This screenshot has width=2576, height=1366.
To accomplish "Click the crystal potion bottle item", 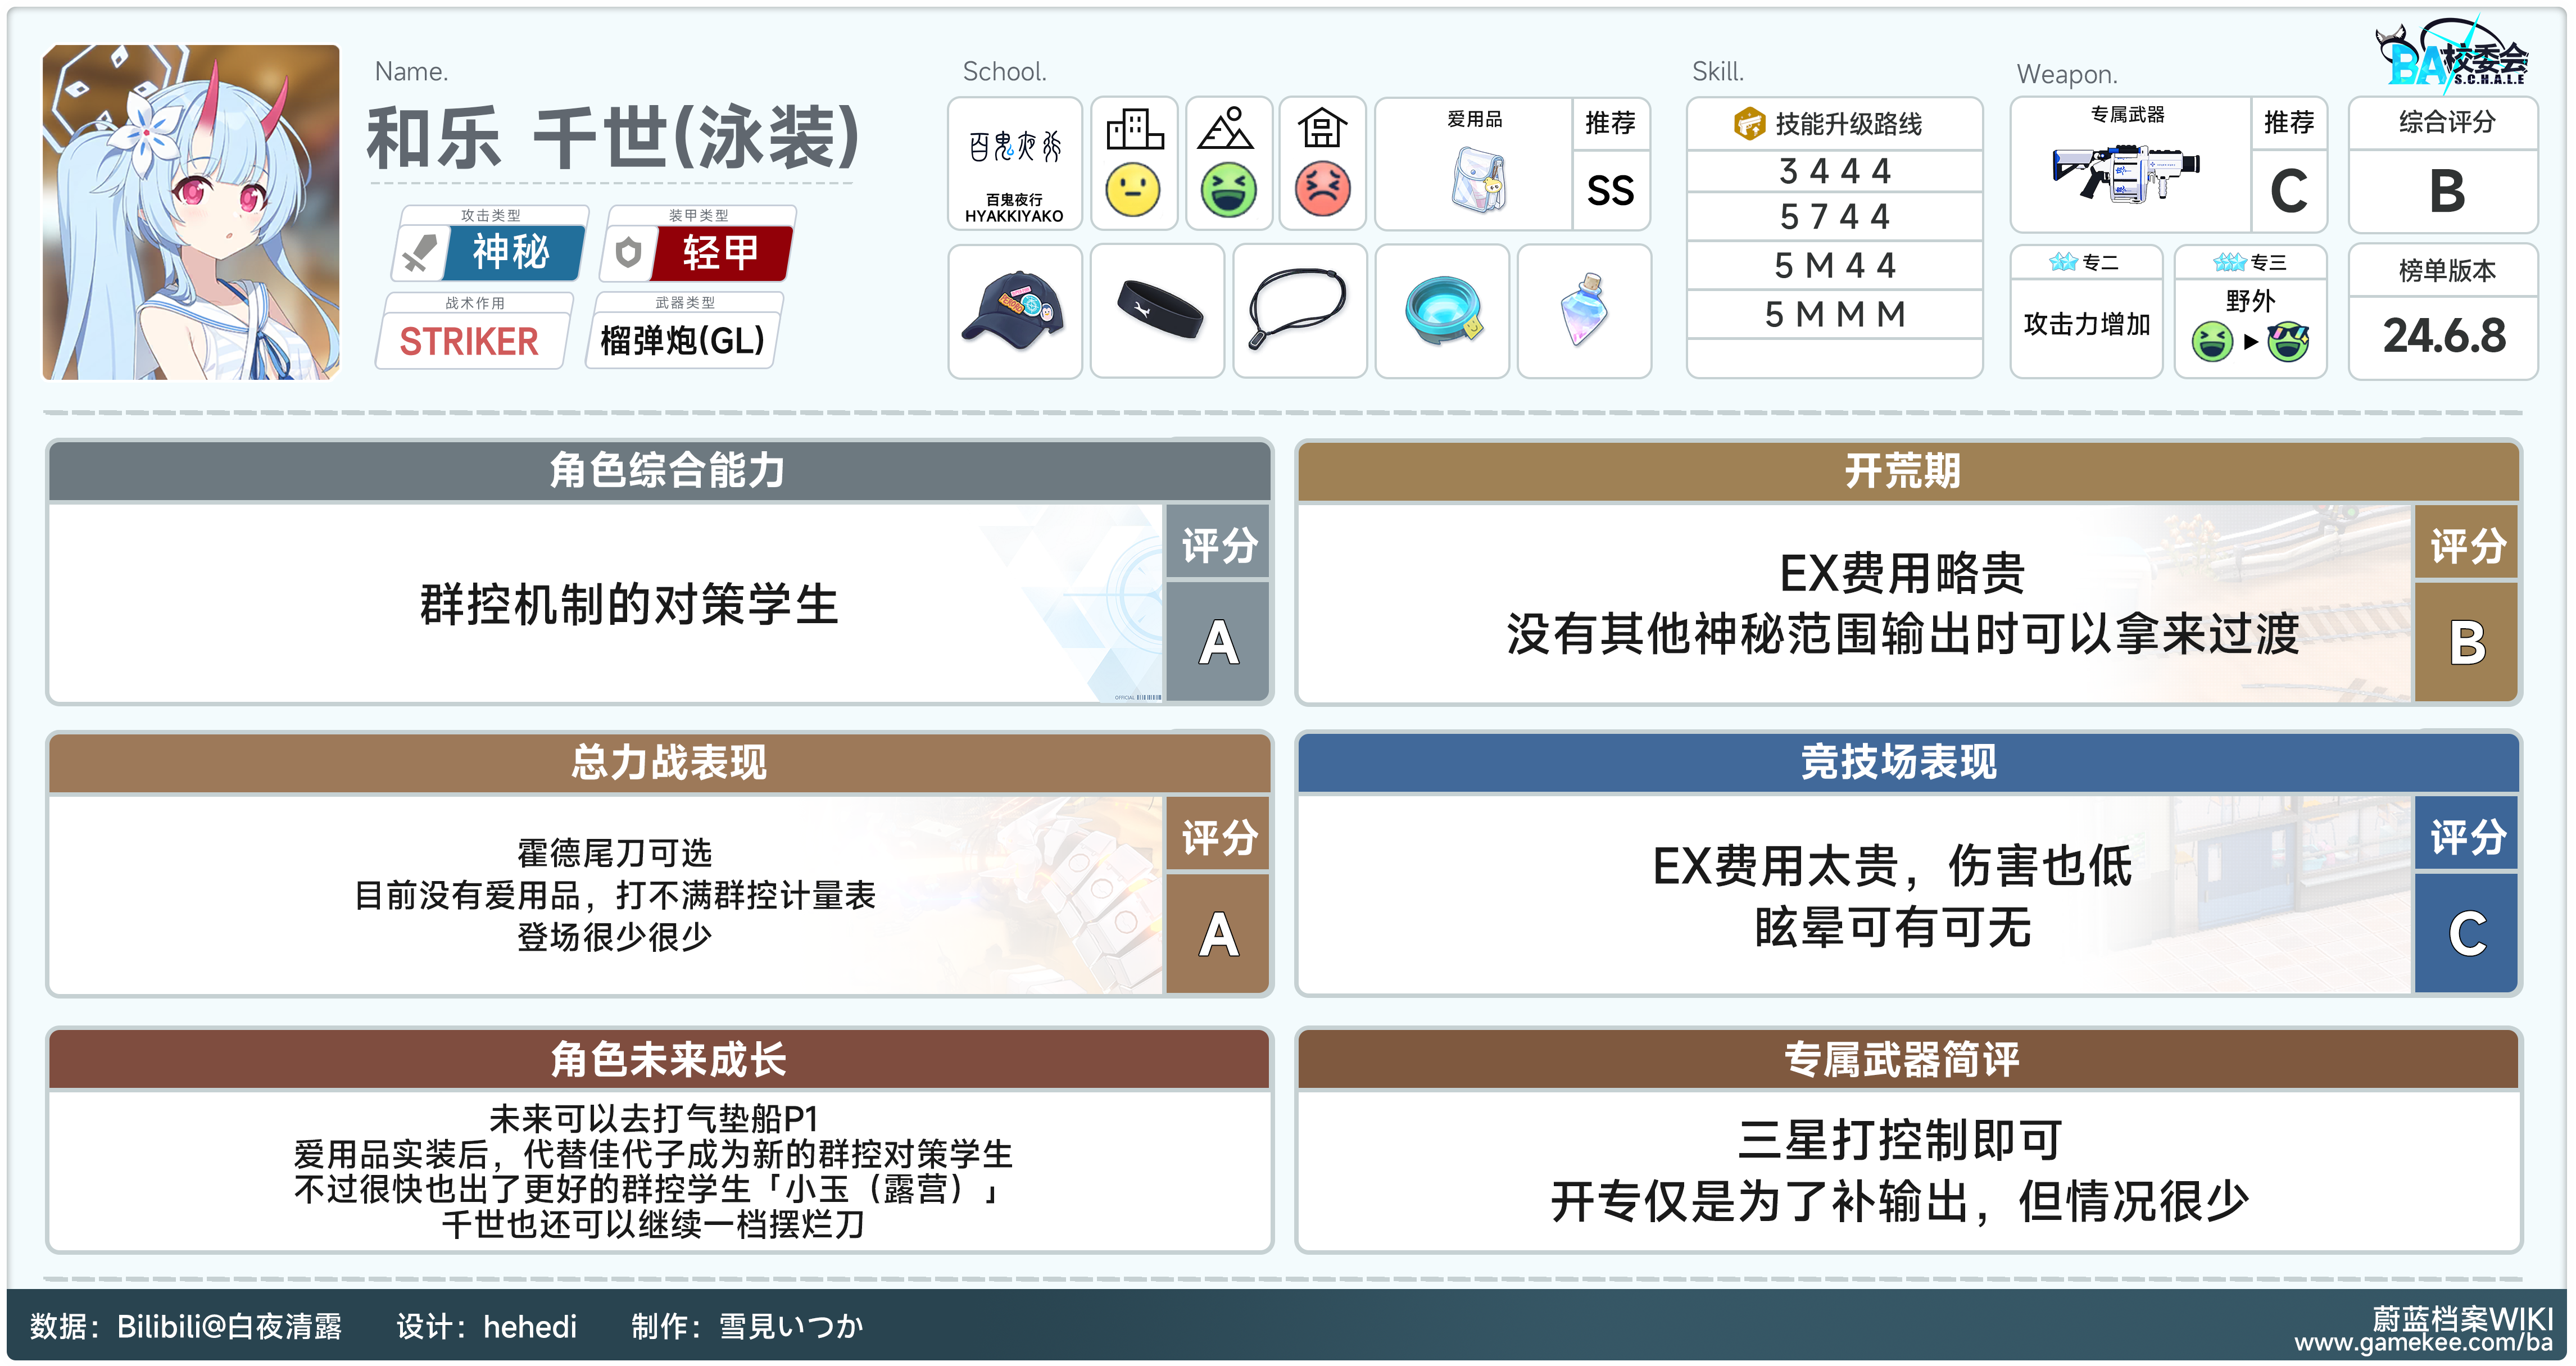I will point(1585,310).
